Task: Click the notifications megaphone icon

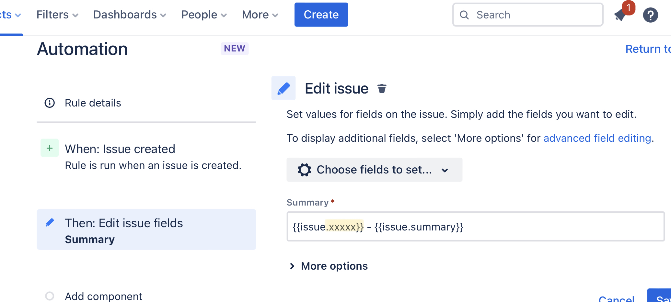Action: click(621, 15)
